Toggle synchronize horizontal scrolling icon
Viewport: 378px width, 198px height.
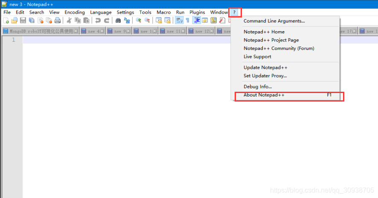pyautogui.click(x=167, y=20)
